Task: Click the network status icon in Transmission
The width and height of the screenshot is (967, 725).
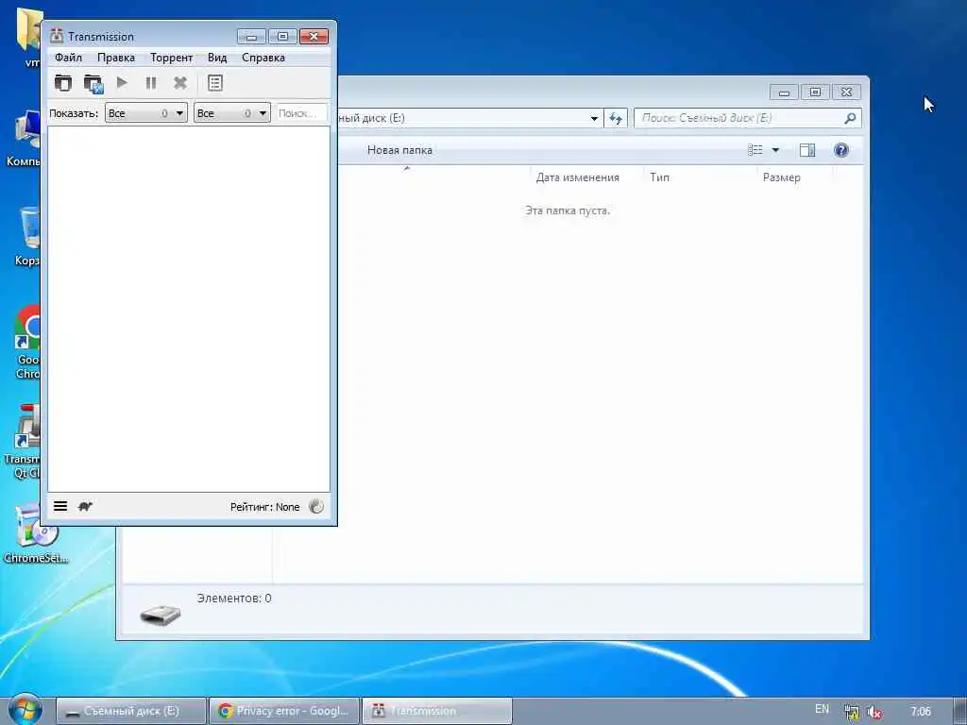Action: click(x=316, y=506)
